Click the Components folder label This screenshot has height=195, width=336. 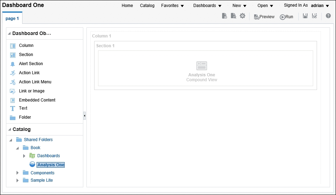(43, 173)
